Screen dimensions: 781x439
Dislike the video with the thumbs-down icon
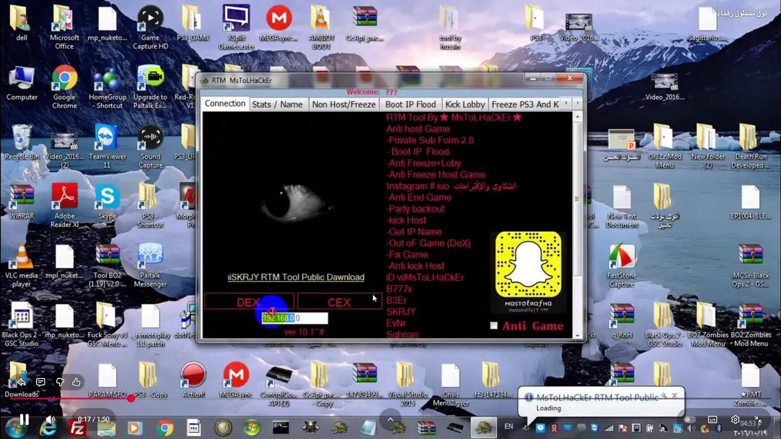[60, 382]
